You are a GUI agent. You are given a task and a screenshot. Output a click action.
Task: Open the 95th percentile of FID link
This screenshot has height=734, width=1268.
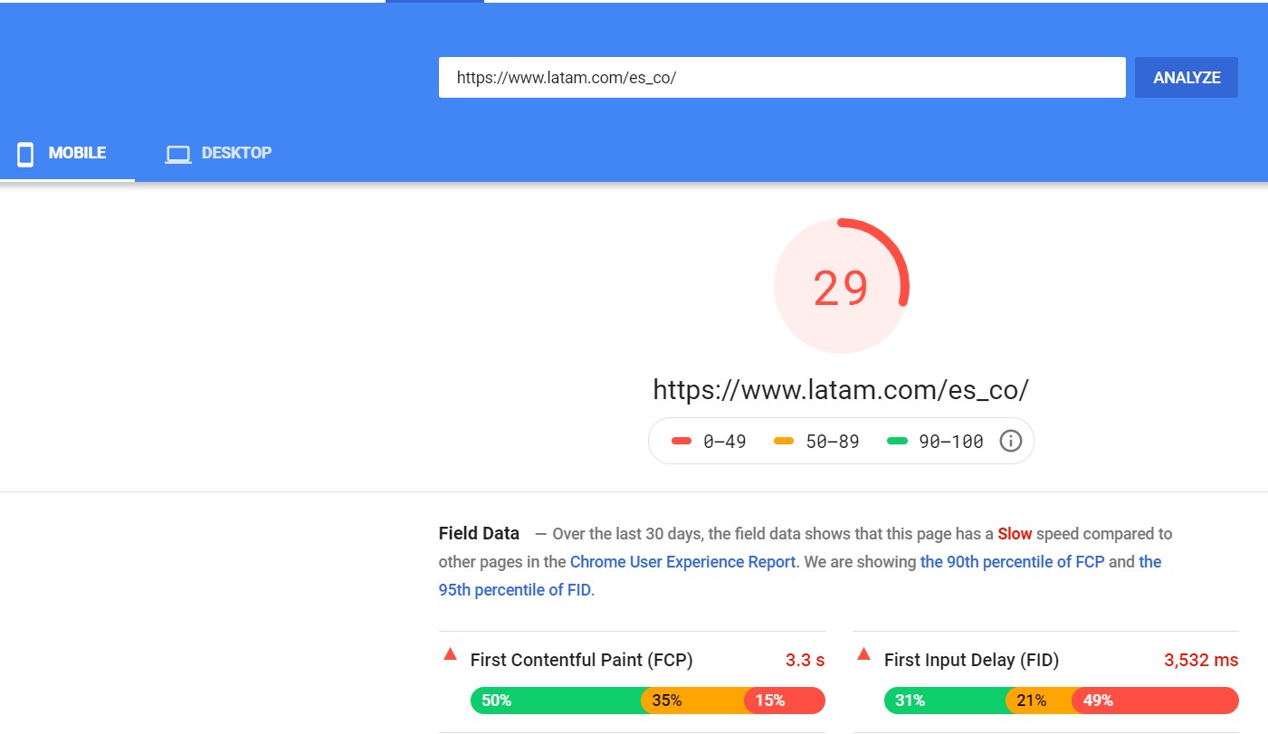[x=516, y=590]
